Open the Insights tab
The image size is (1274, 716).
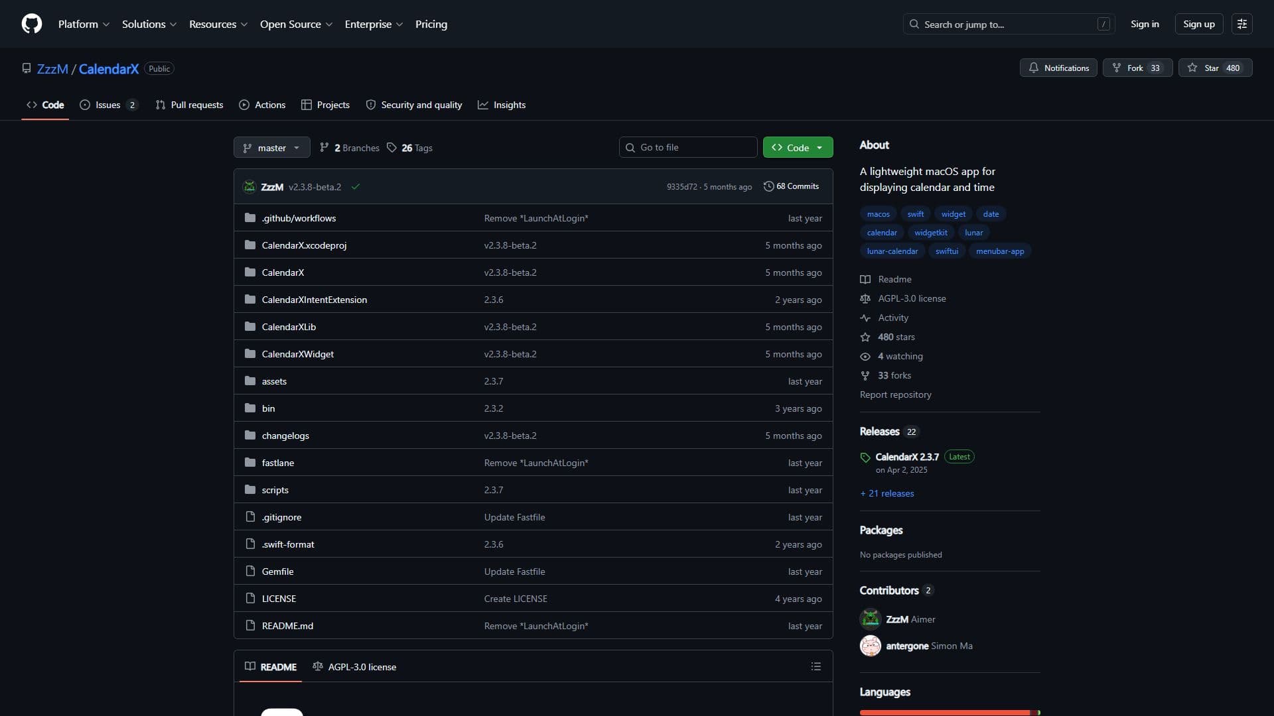point(502,105)
